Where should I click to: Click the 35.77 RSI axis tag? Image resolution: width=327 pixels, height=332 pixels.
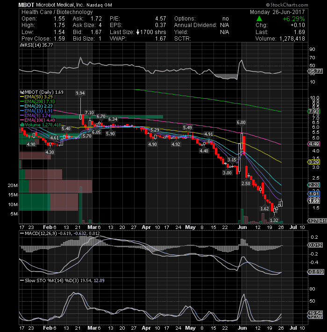[x=315, y=71]
